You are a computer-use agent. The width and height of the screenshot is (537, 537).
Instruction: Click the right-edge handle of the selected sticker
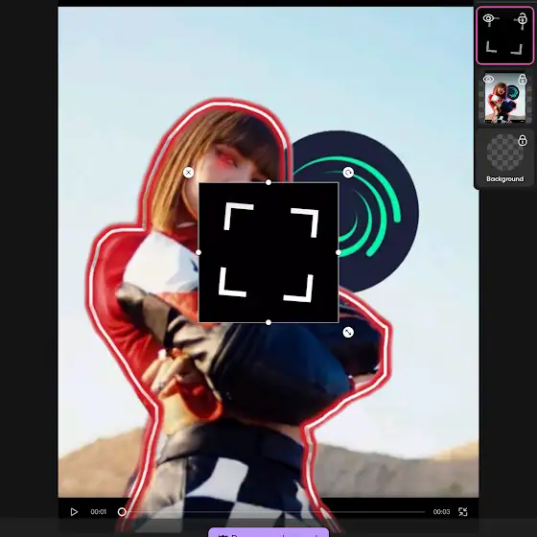339,252
